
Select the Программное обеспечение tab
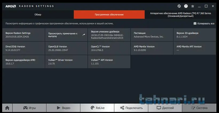[109, 14]
